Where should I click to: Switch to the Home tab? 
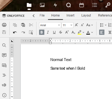pos(55,15)
